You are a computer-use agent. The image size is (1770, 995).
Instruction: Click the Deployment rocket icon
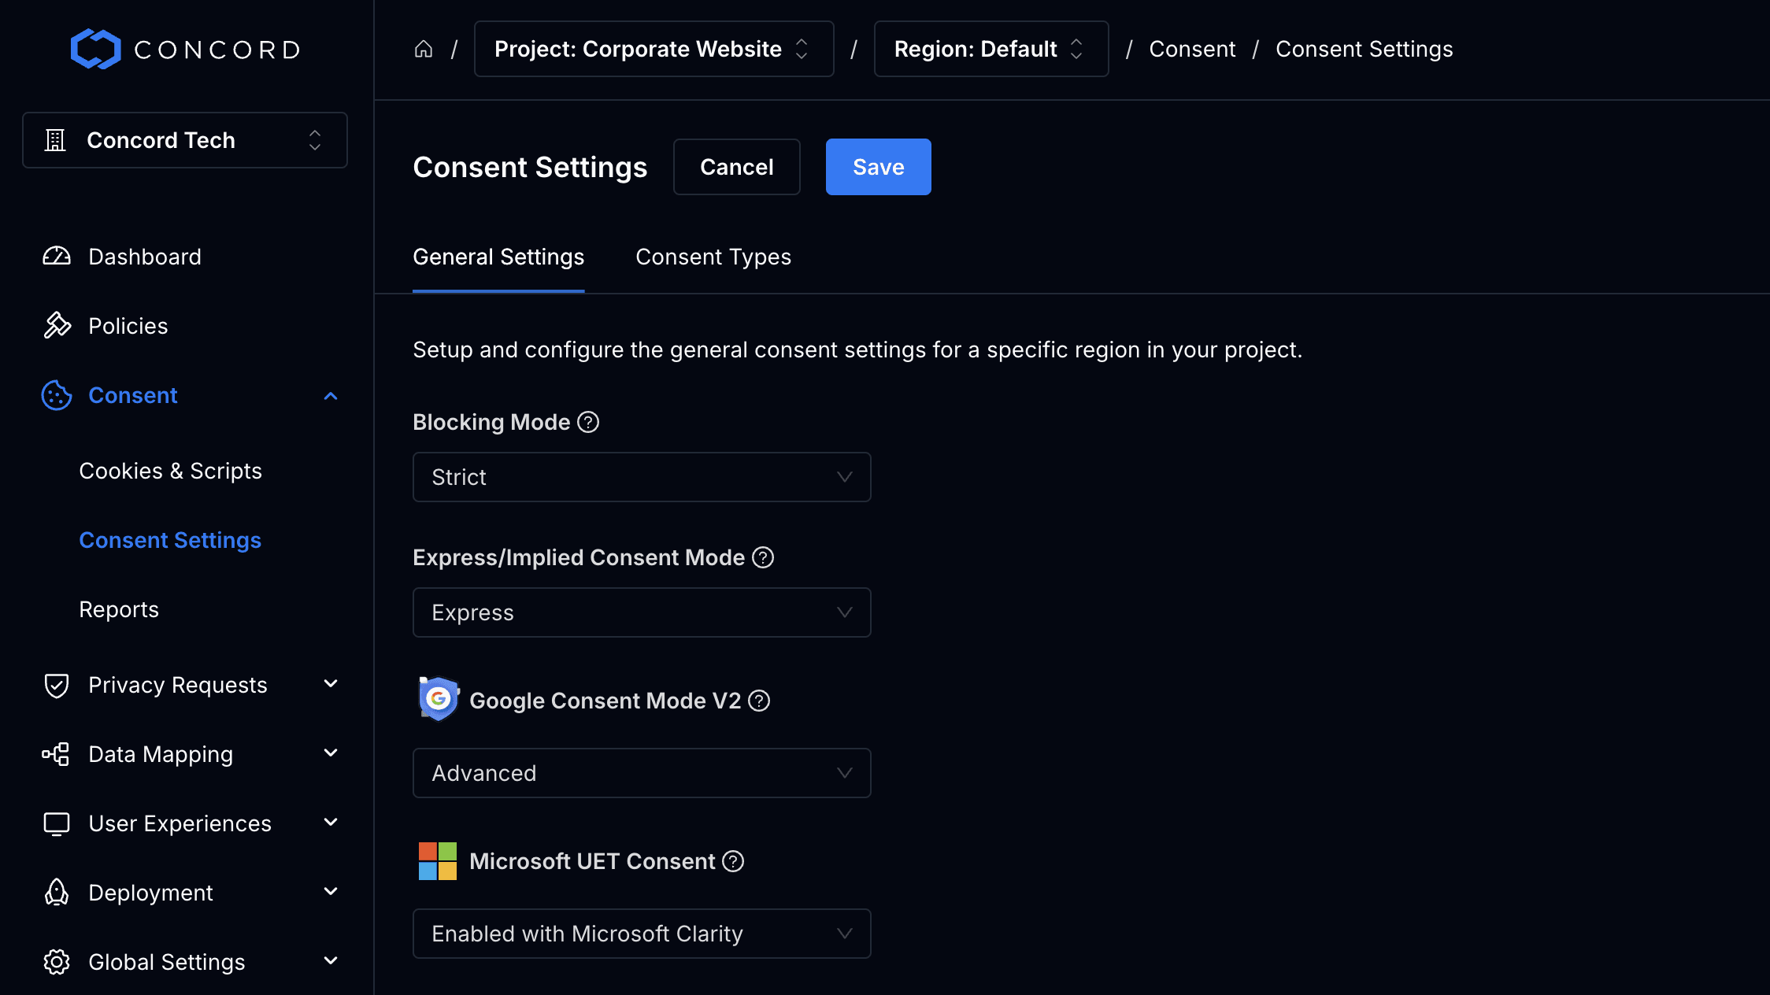(56, 892)
